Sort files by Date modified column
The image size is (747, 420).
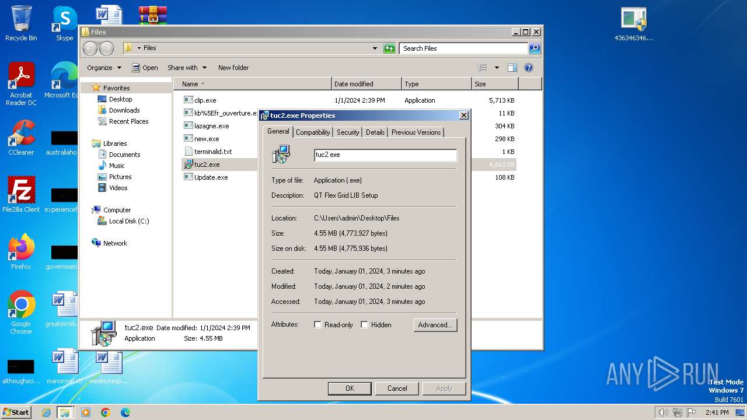click(x=366, y=84)
